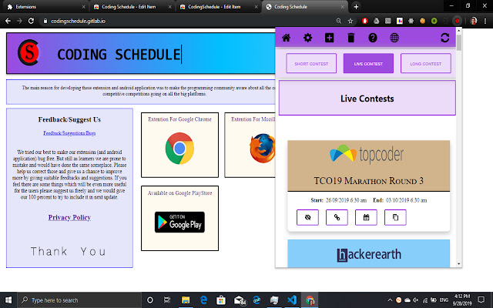Click the popup scrollbar down arrow

tap(459, 263)
